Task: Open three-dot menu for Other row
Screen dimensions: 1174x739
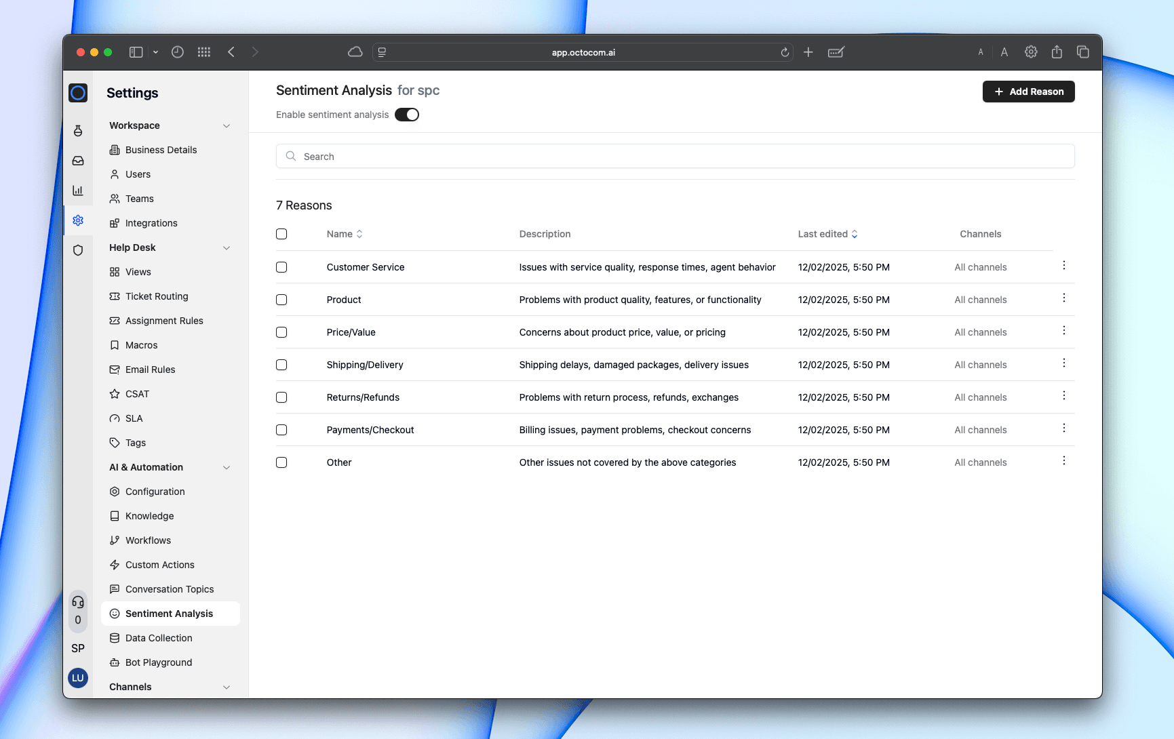Action: [x=1063, y=461]
